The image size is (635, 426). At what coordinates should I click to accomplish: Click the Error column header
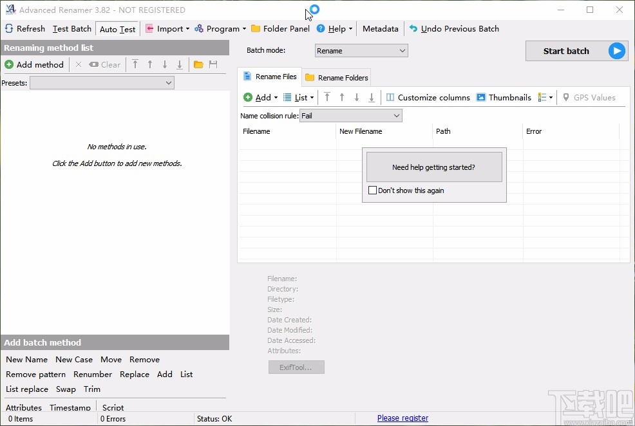coord(534,131)
